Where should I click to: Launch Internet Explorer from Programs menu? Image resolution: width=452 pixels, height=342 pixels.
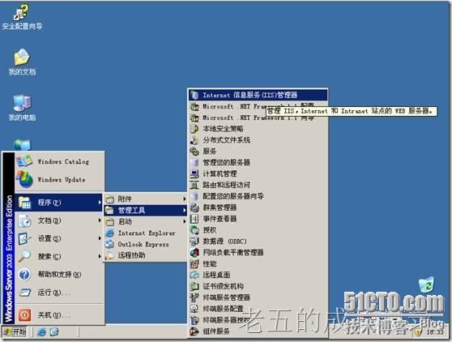pyautogui.click(x=145, y=233)
